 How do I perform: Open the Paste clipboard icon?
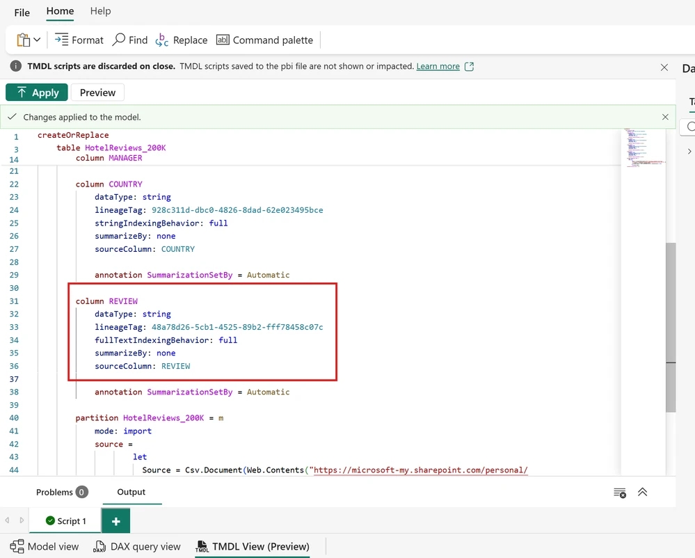coord(23,40)
